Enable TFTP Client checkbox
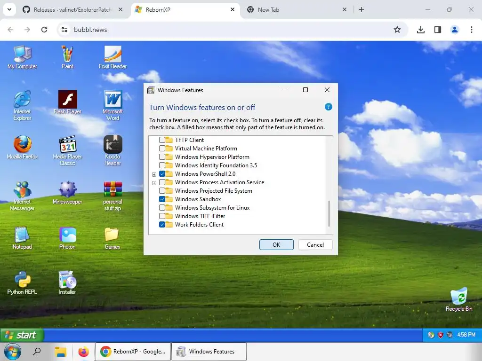 tap(162, 140)
